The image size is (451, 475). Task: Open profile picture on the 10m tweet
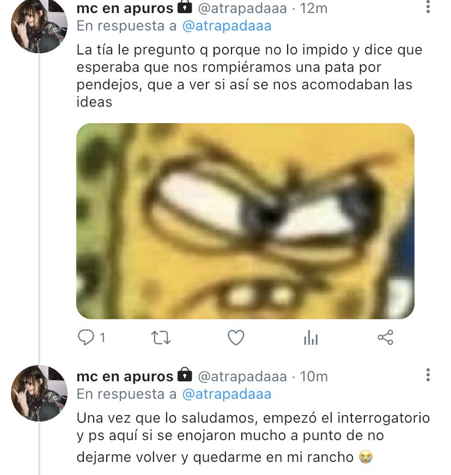pos(39,393)
